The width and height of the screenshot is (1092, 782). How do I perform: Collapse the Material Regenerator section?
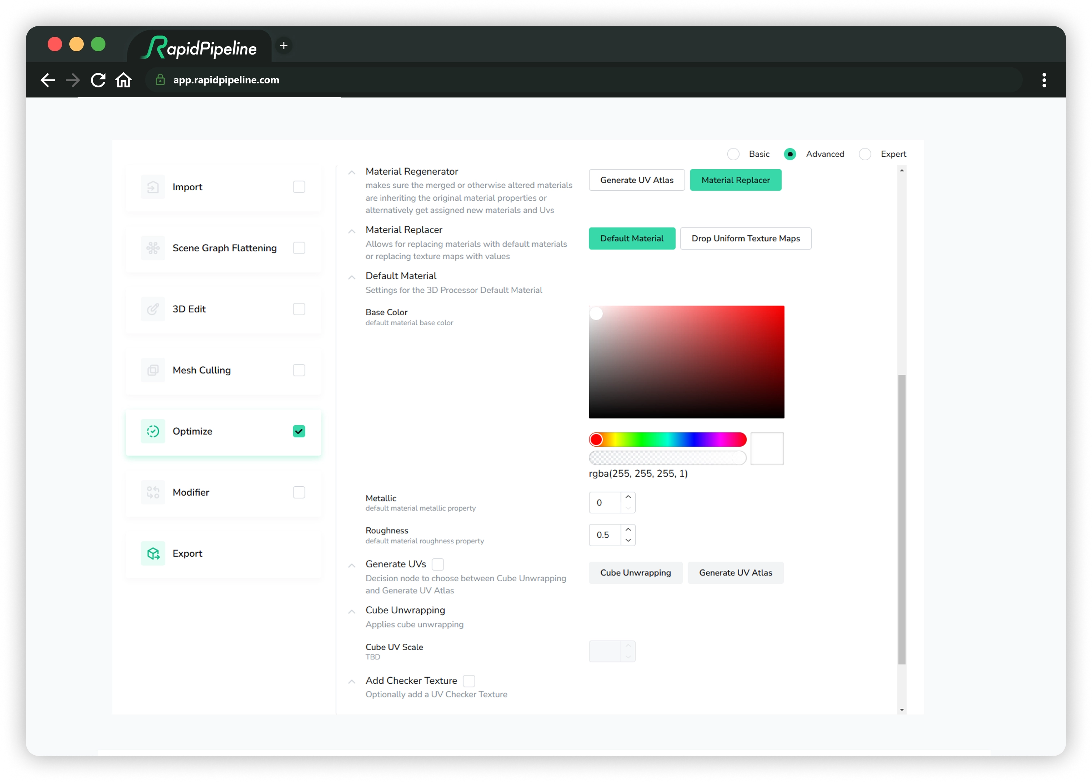pos(352,172)
